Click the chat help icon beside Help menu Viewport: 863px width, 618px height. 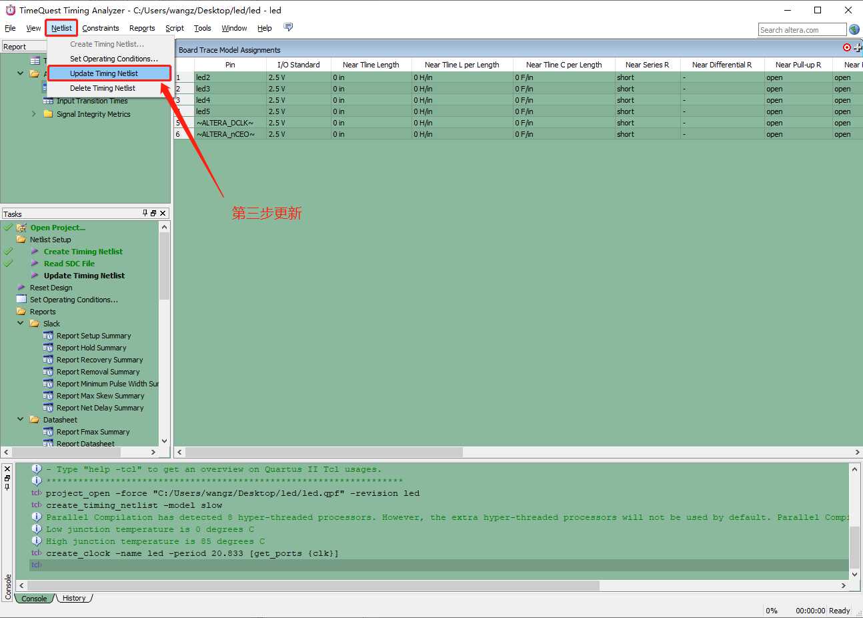coord(288,27)
